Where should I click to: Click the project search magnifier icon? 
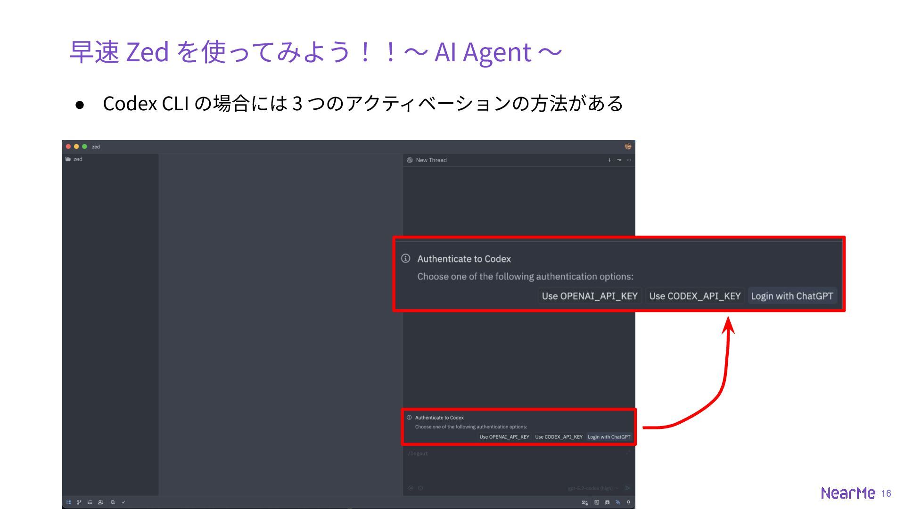tap(113, 502)
